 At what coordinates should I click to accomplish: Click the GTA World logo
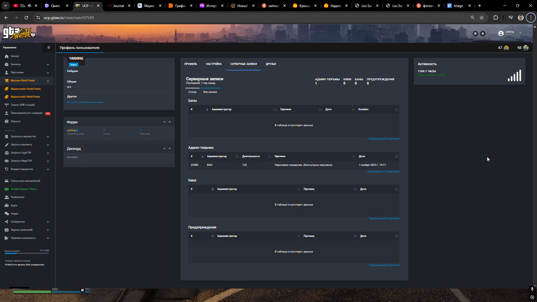pos(19,33)
